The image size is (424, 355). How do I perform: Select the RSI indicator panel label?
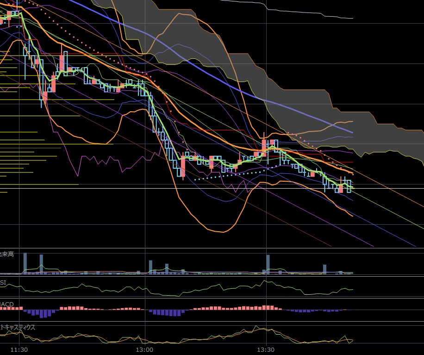coord(4,282)
